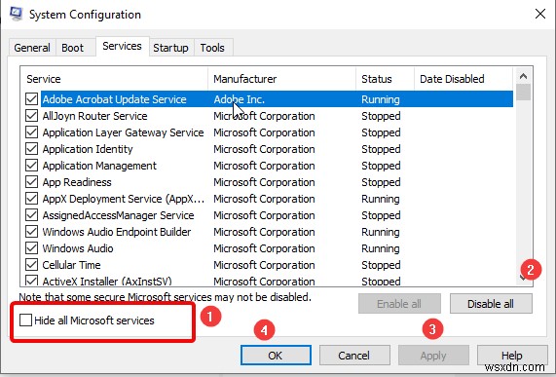This screenshot has width=556, height=377.
Task: Uncheck Windows Audio Endpoint Builder
Action: [x=31, y=232]
